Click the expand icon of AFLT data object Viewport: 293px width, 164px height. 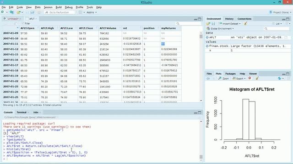pos(207,37)
